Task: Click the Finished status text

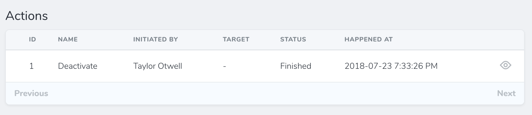Action: point(296,66)
